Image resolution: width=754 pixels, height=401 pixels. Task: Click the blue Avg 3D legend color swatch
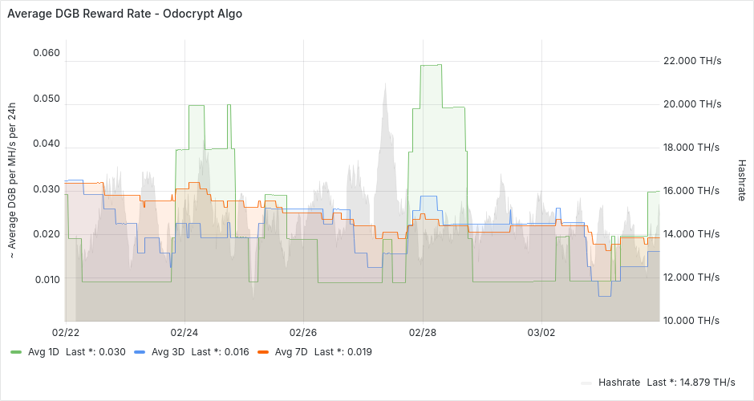pyautogui.click(x=140, y=351)
